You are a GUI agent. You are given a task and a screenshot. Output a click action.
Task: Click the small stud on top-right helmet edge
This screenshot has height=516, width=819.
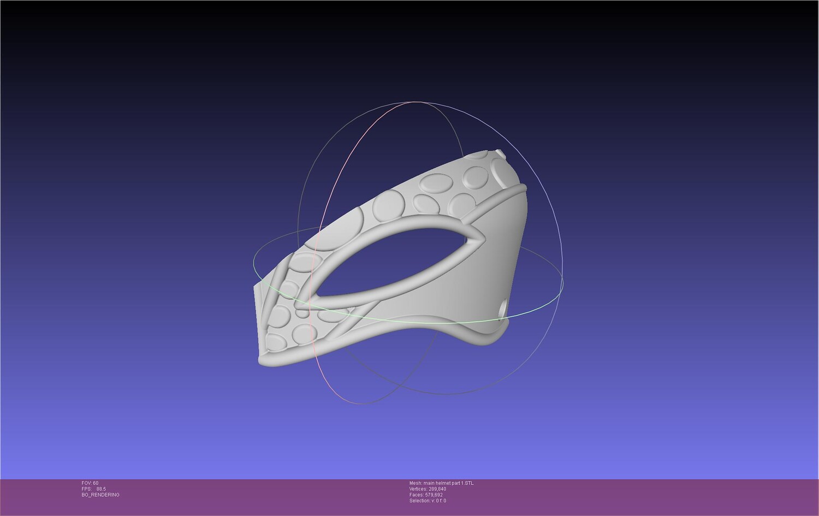tap(500, 155)
